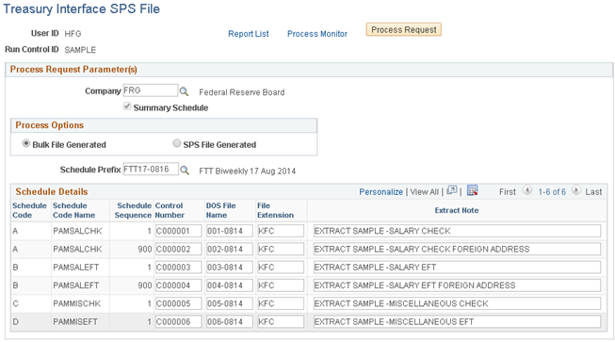Screen dimensions: 615x342
Task: Sort by File Extension column header
Action: pyautogui.click(x=275, y=210)
